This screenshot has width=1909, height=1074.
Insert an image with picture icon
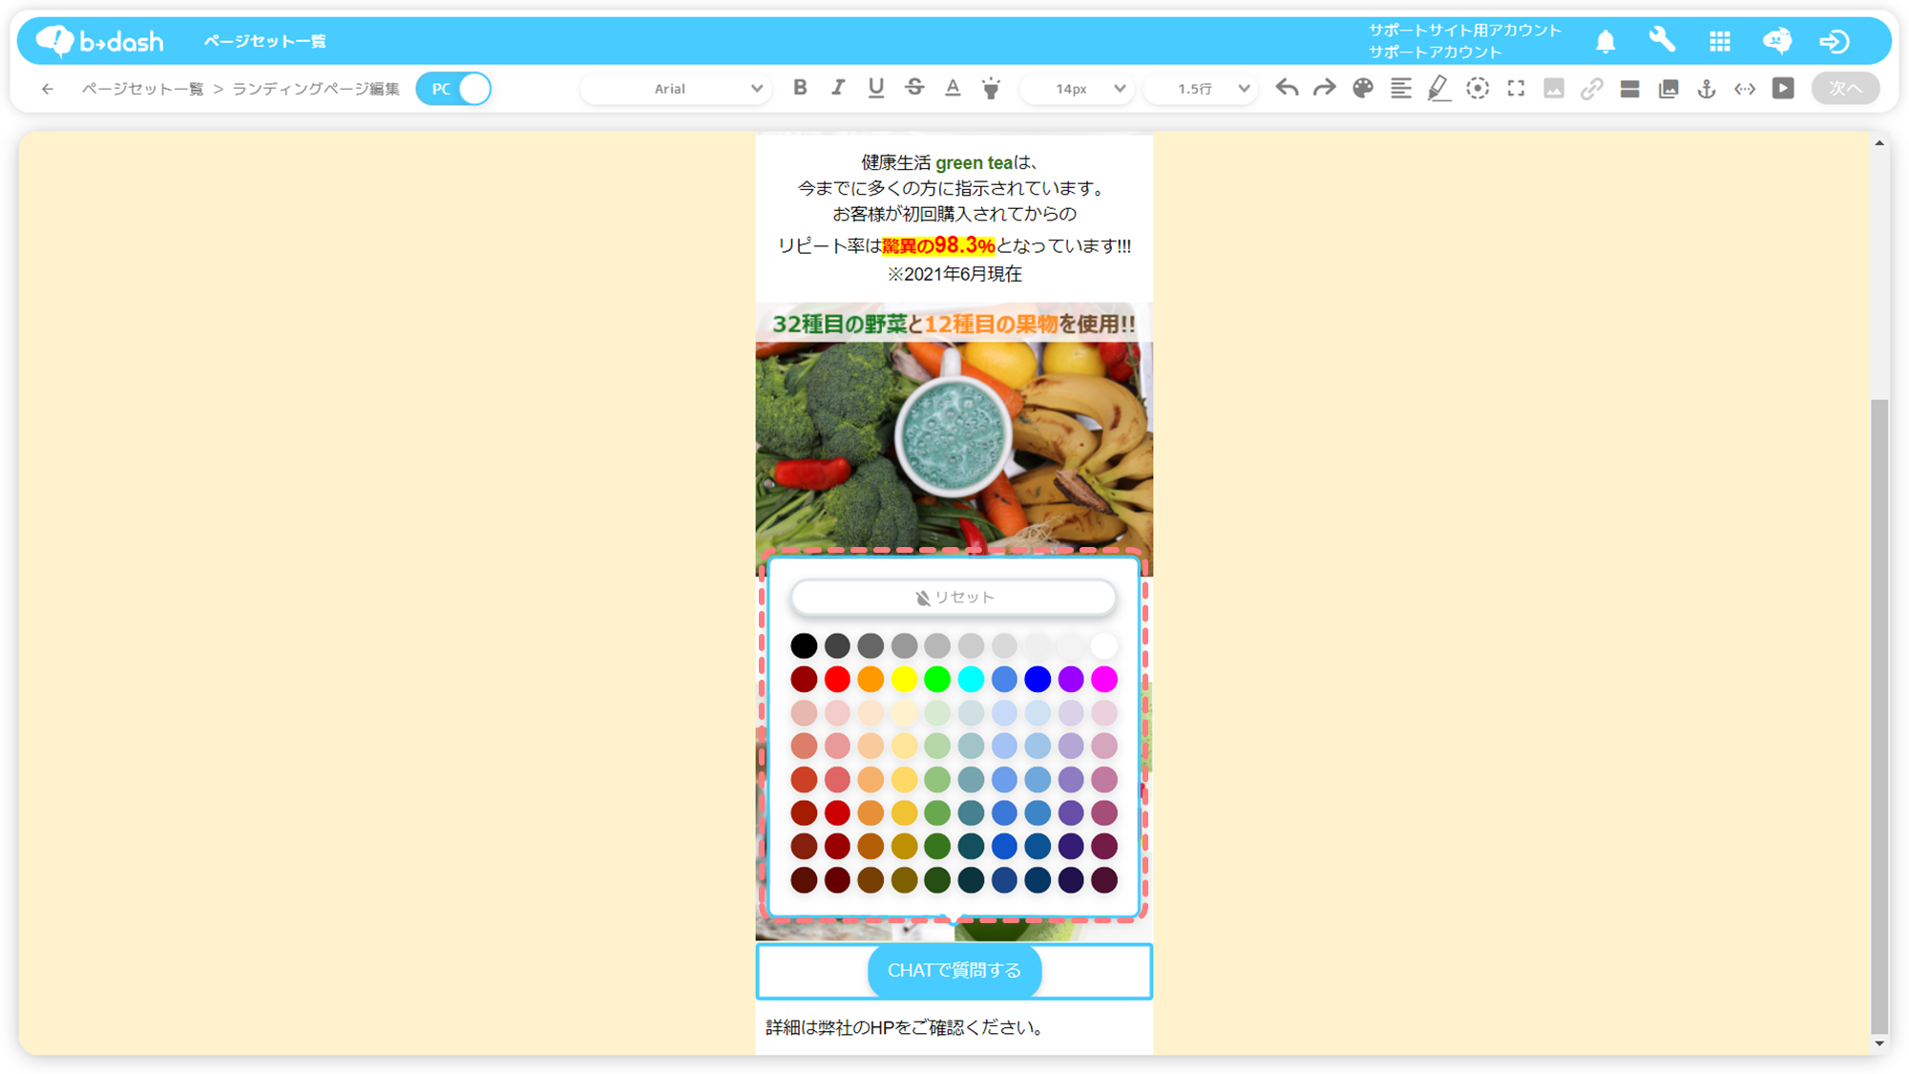pyautogui.click(x=1554, y=89)
